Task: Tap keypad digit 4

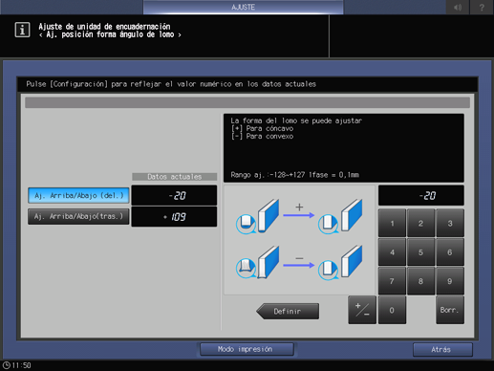Action: 392,252
